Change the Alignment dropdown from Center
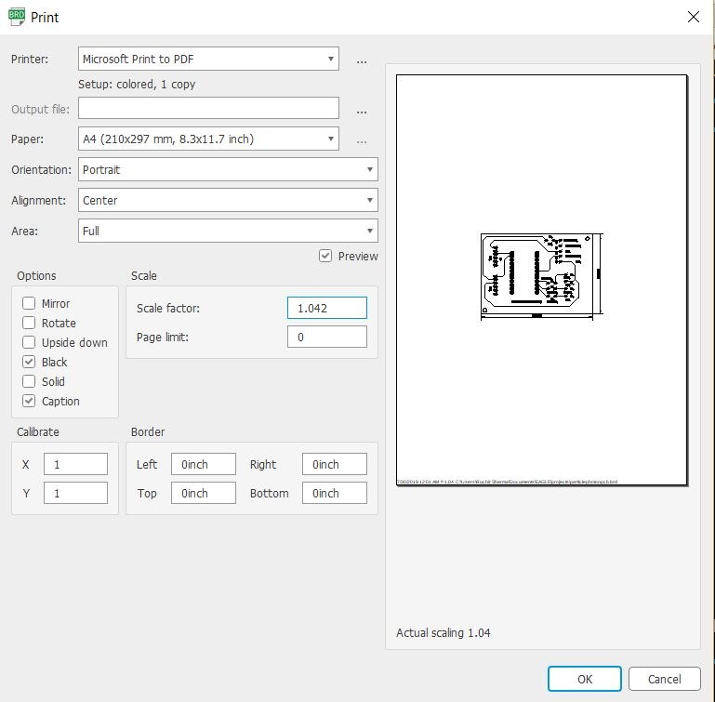 [x=228, y=200]
